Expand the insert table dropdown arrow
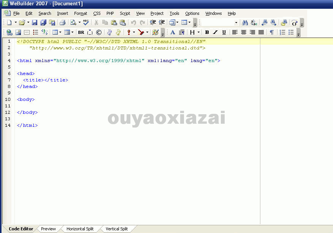This screenshot has width=333, height=233. [60, 32]
